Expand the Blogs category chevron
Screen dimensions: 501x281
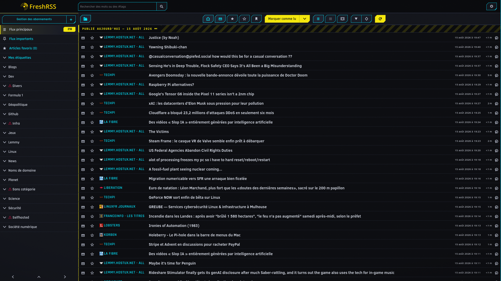(x=4, y=67)
